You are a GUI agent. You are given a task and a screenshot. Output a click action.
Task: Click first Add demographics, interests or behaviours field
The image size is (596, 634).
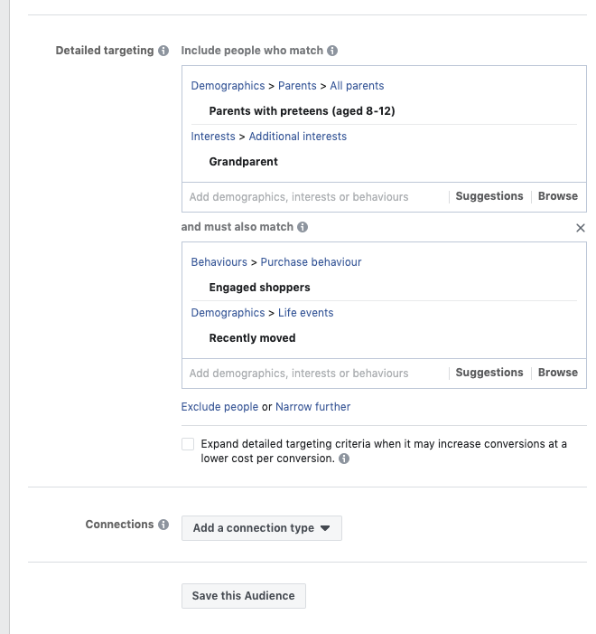pyautogui.click(x=299, y=196)
